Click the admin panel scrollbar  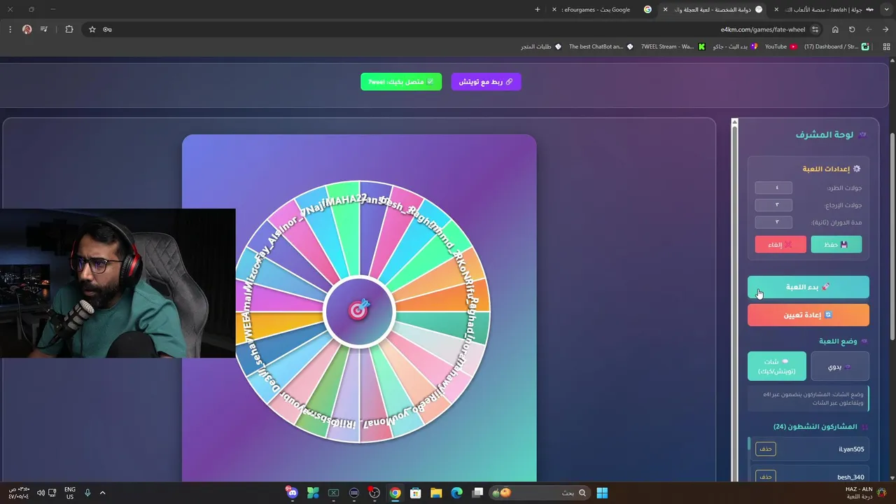point(734,300)
